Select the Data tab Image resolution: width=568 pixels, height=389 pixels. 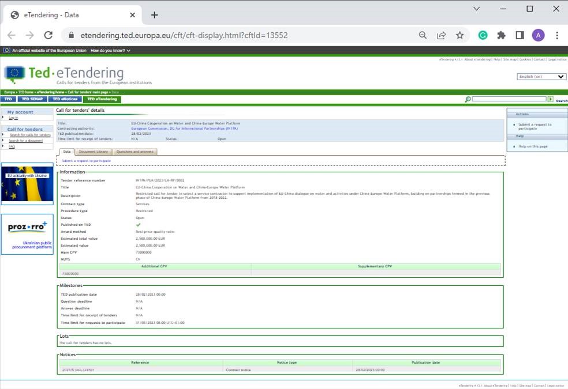click(67, 152)
